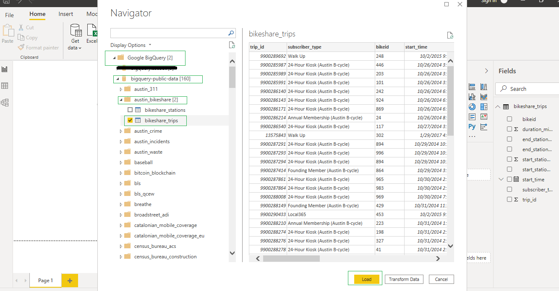Open the Get data dropdown arrow
This screenshot has height=291, width=559.
tap(80, 48)
